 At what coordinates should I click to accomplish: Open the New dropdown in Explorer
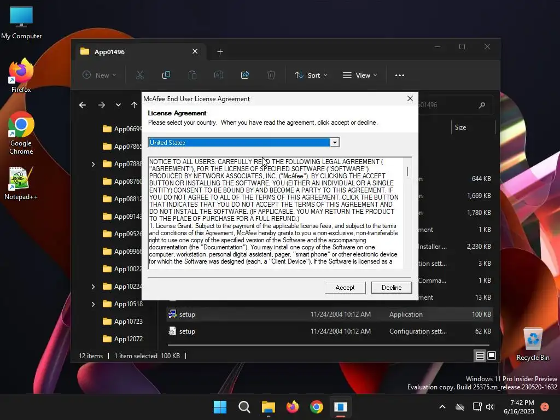click(x=100, y=75)
